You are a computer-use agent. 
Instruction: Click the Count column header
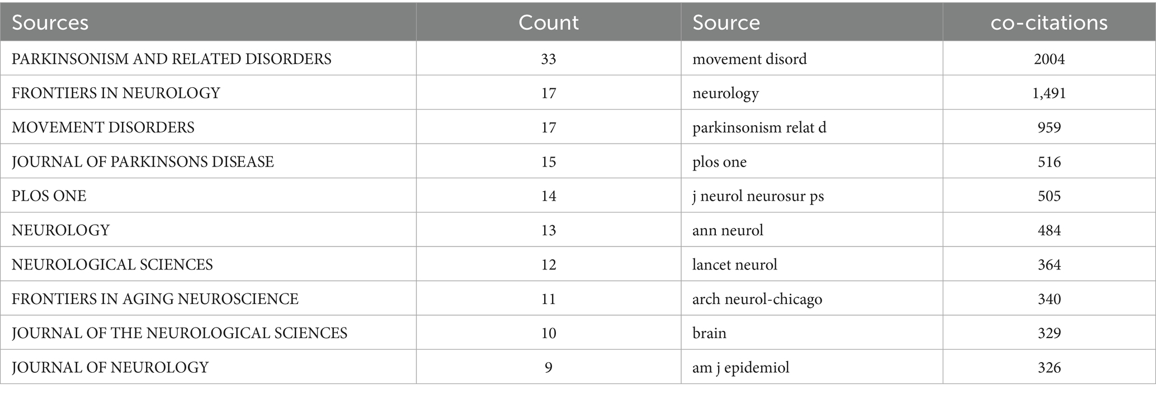coord(548,22)
